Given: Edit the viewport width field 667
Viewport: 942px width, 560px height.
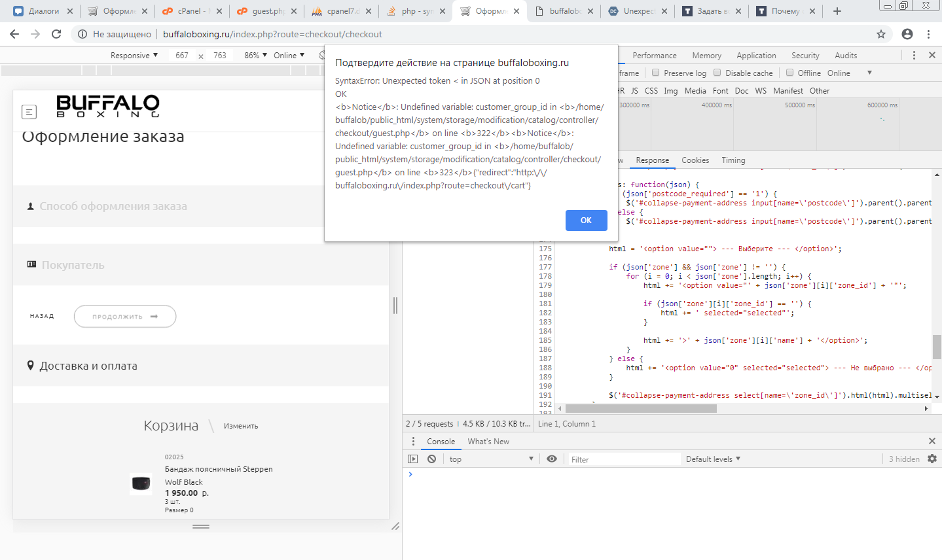Looking at the screenshot, I should click(x=182, y=56).
